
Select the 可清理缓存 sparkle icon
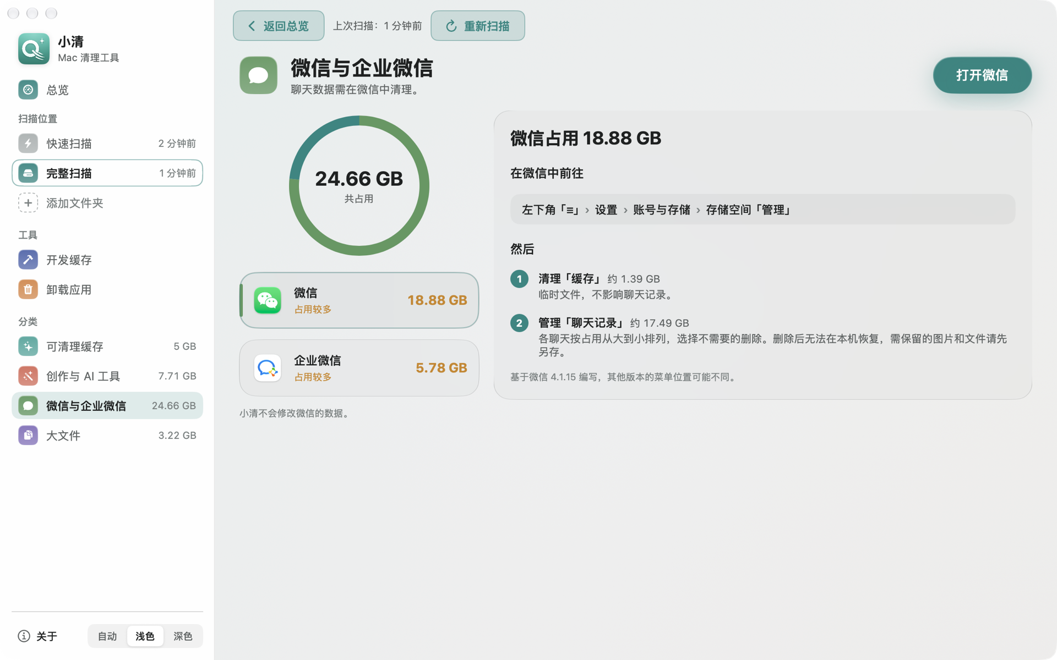click(28, 346)
